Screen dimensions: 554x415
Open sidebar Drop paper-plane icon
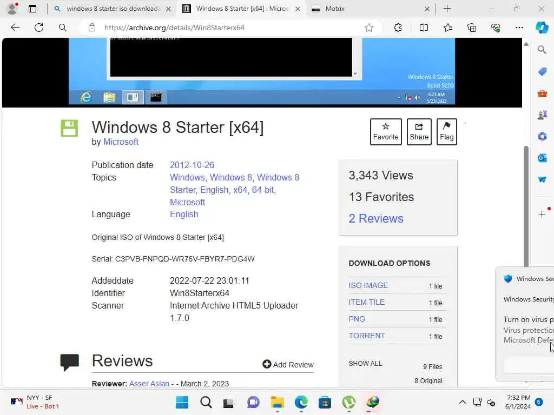click(542, 179)
